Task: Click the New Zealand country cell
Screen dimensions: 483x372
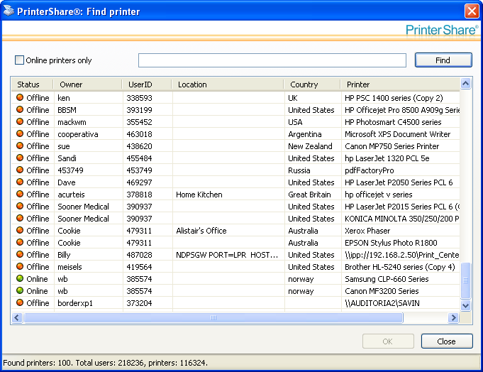Action: point(310,146)
